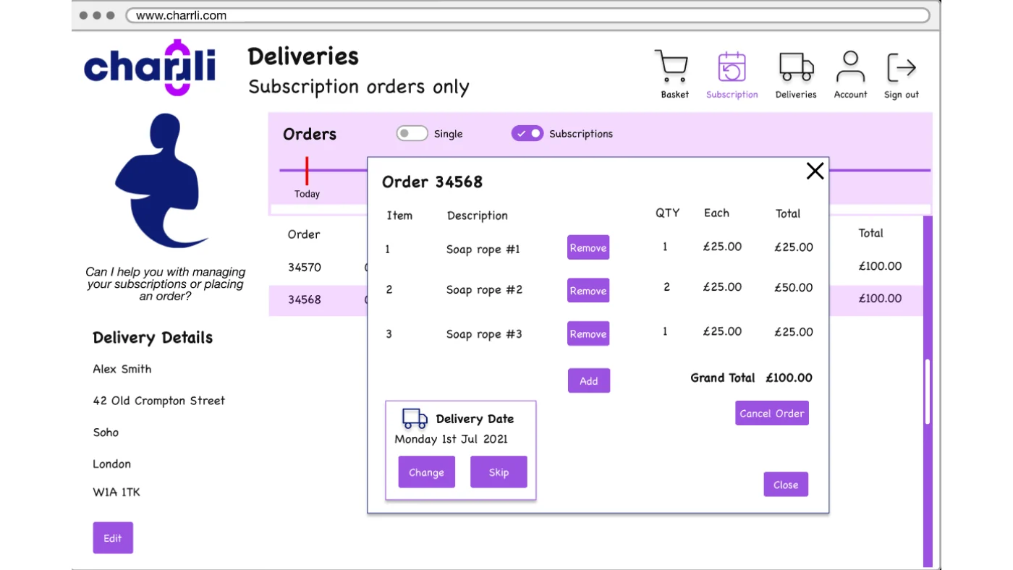Click the W1A 1TK postcode
This screenshot has height=570, width=1013.
point(116,492)
